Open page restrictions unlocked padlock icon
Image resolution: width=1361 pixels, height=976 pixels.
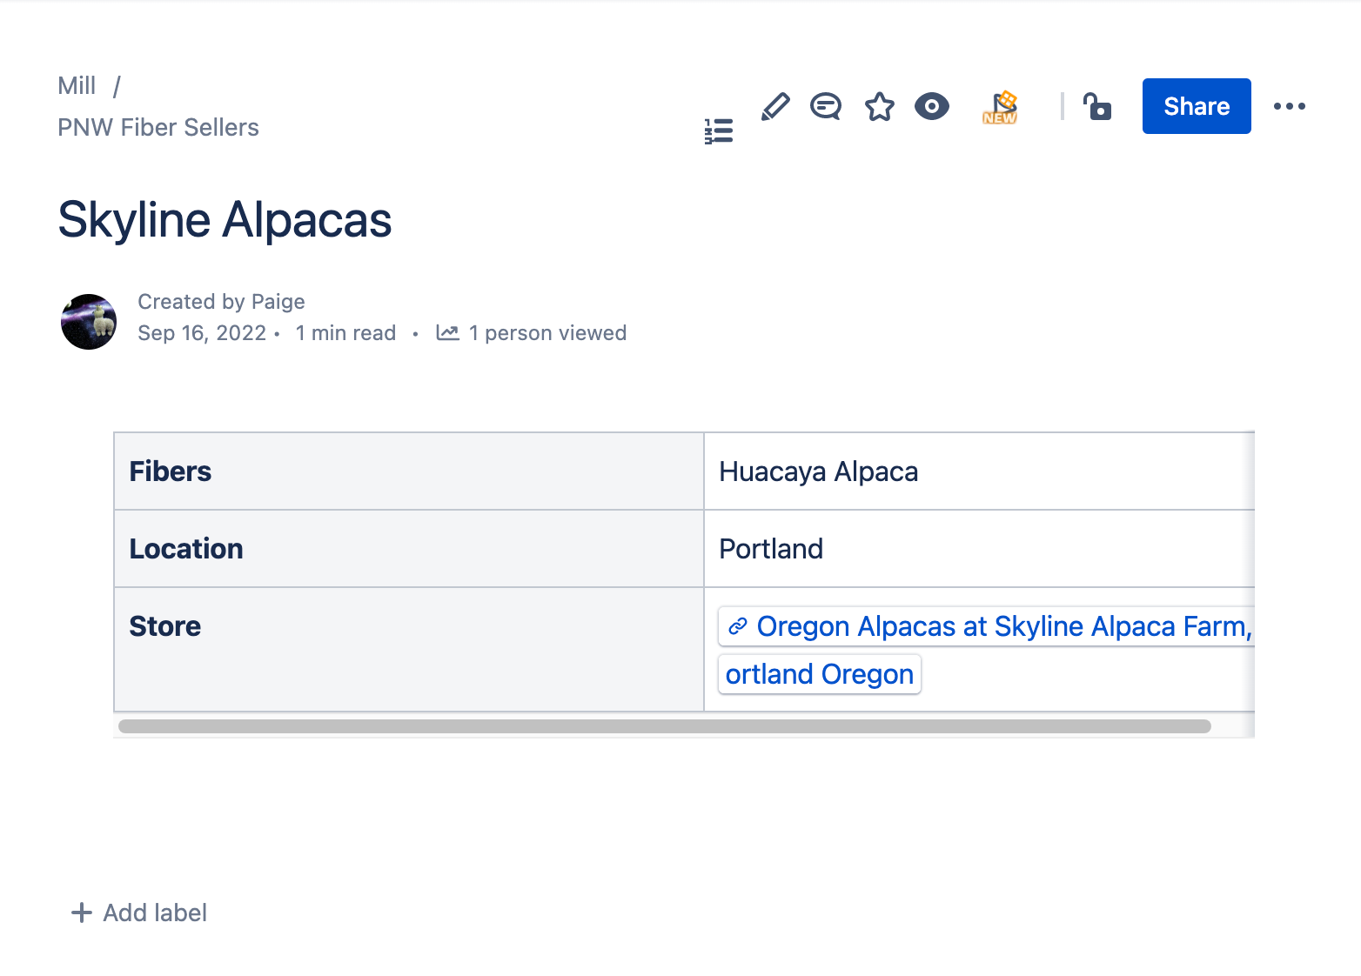1097,106
